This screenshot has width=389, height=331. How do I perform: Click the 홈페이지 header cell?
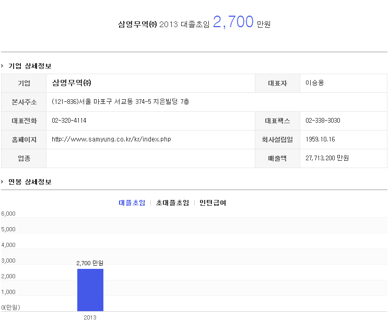pos(24,140)
